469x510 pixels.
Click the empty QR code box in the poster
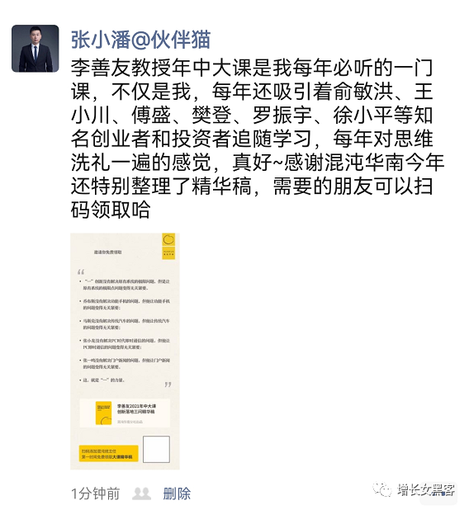tap(157, 449)
